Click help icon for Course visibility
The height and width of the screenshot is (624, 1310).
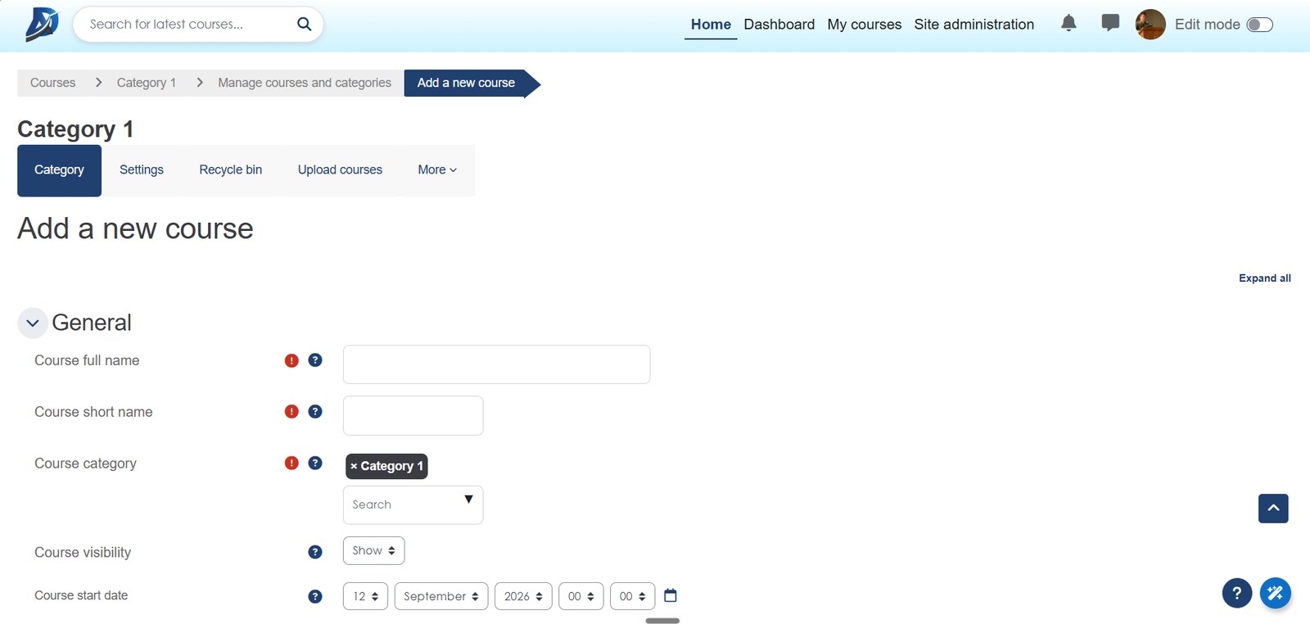(x=315, y=552)
